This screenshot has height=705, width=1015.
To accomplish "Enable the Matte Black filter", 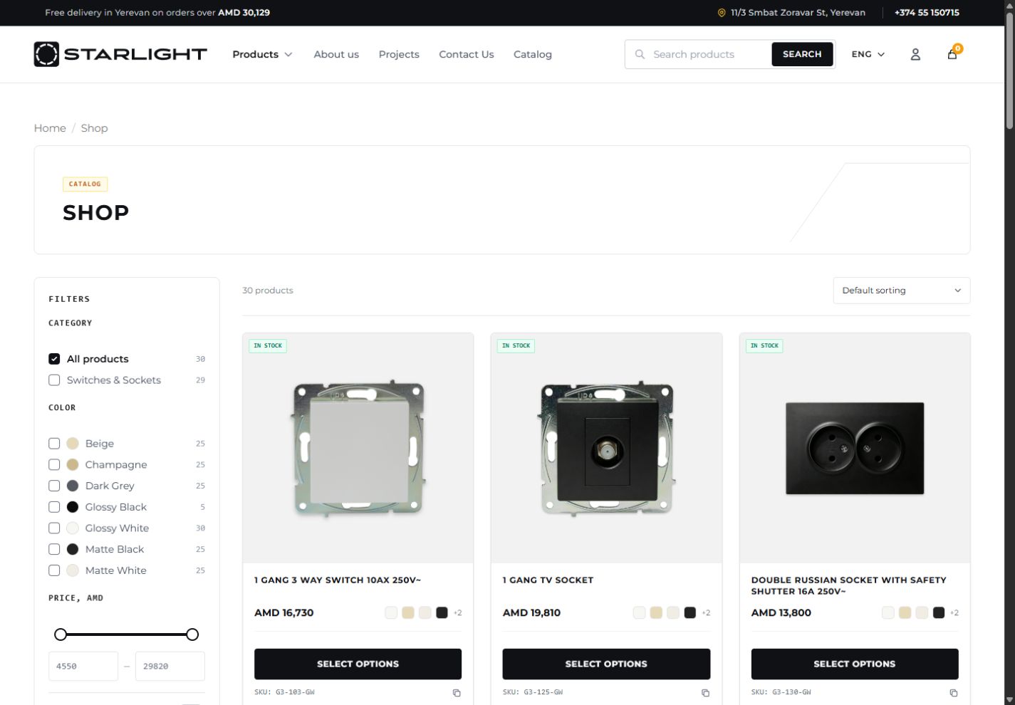I will click(x=54, y=549).
